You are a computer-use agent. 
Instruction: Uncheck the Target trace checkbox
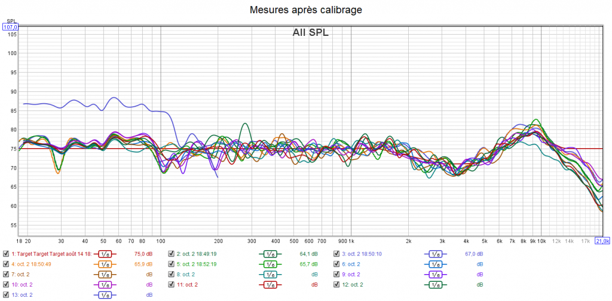coord(6,254)
